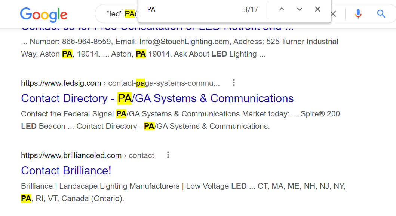Click the Google logo

pyautogui.click(x=44, y=15)
